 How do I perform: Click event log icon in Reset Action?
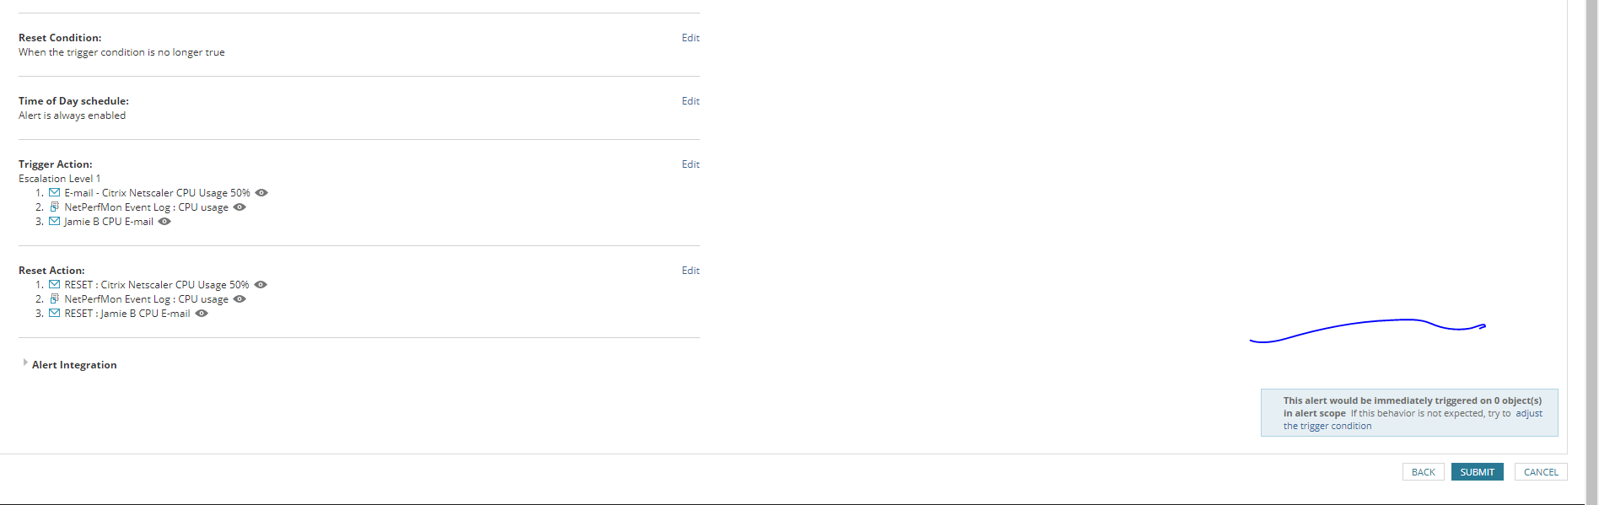[54, 298]
